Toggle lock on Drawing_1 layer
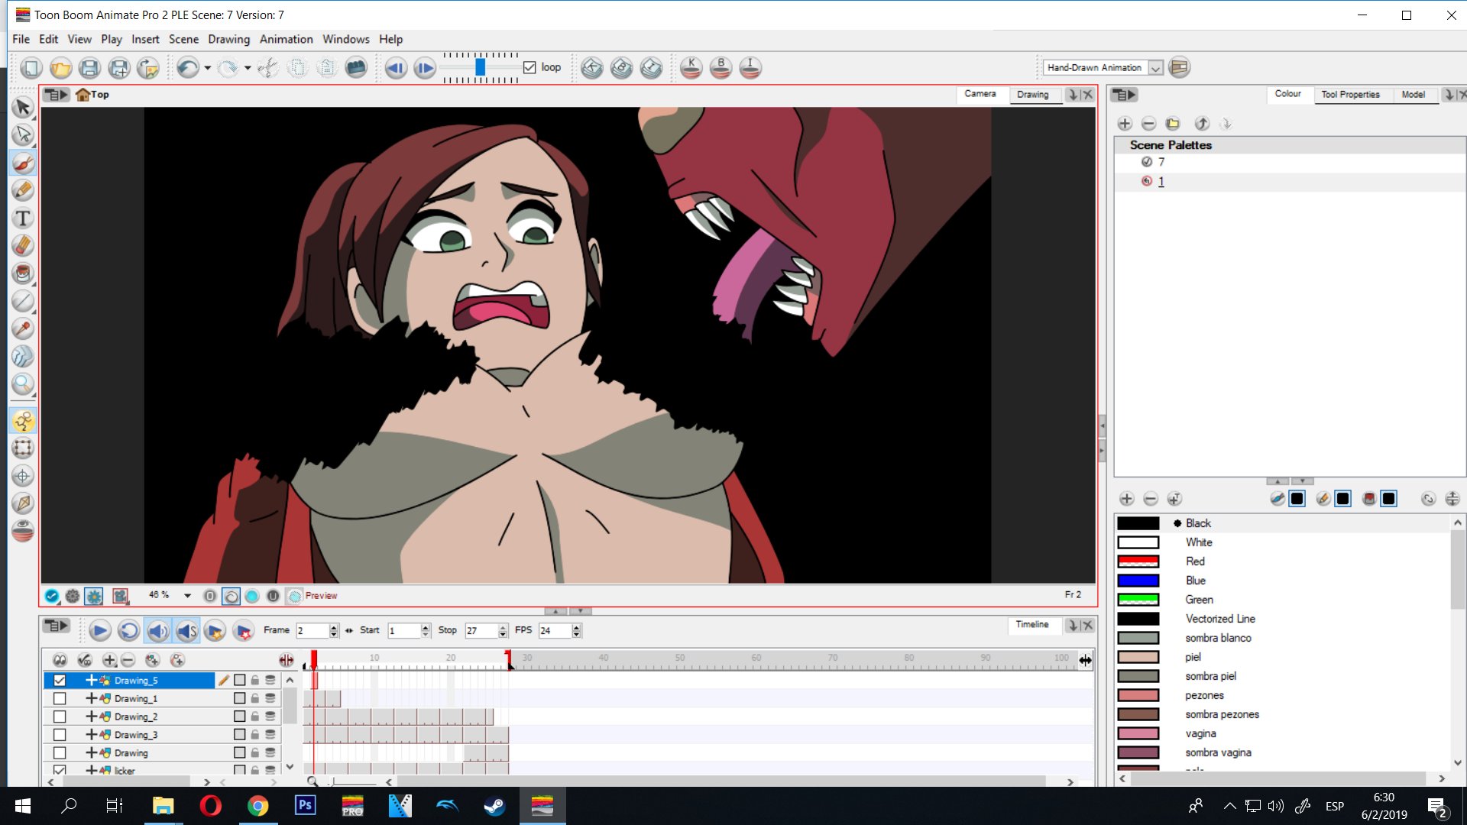Screen dimensions: 1467x825 tap(255, 699)
